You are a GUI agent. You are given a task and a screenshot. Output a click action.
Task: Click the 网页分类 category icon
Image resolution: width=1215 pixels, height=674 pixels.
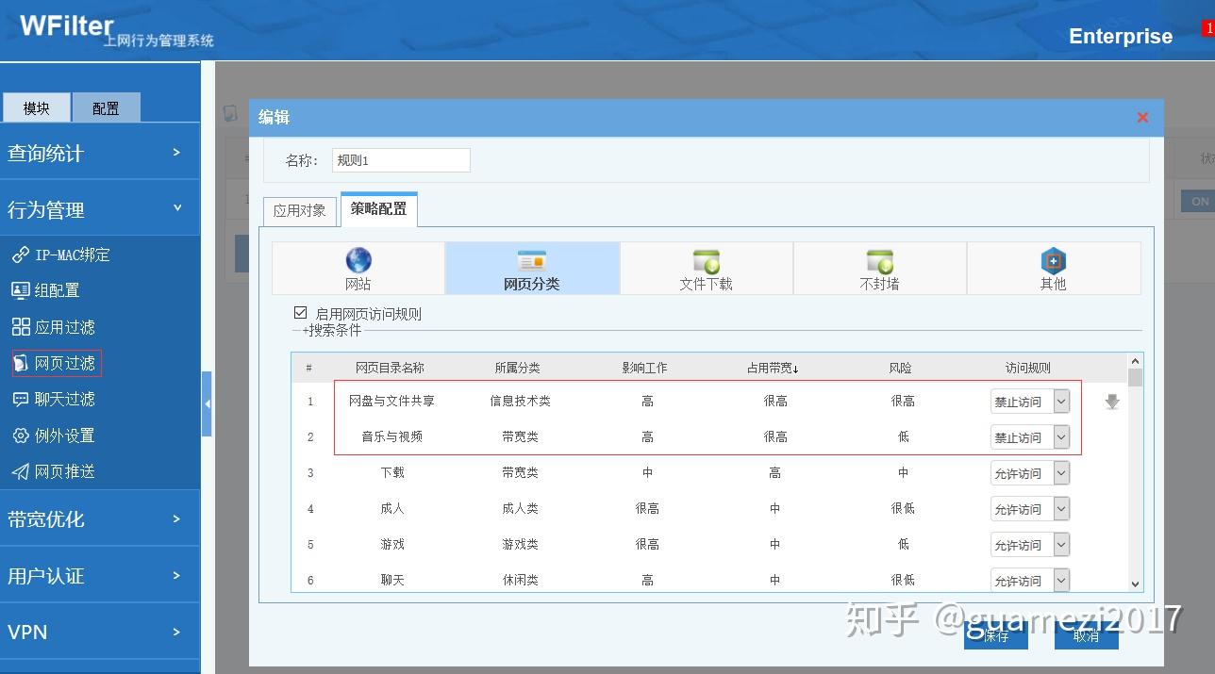532,261
